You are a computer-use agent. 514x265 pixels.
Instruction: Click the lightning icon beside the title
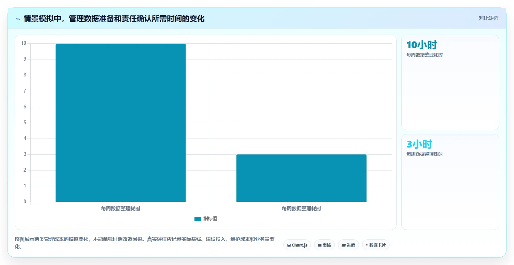pos(18,18)
